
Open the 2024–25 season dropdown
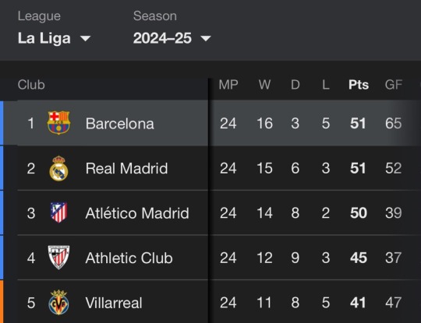point(172,38)
